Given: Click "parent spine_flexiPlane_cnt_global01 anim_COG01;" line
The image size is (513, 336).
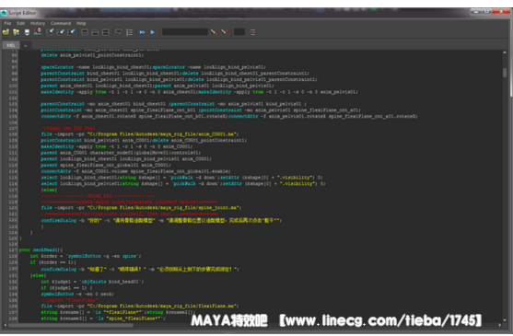Looking at the screenshot, I should (x=106, y=165).
